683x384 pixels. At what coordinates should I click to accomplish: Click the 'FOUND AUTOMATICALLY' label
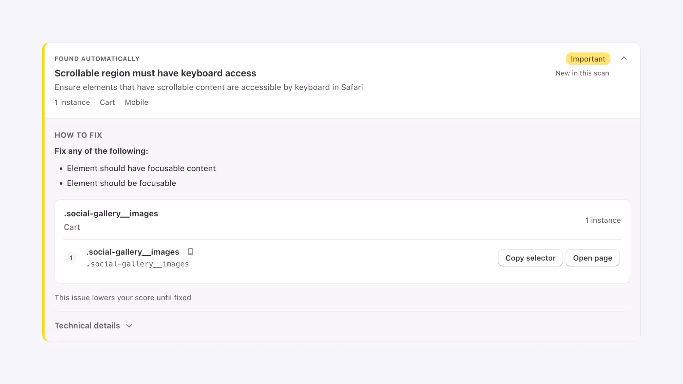click(97, 59)
